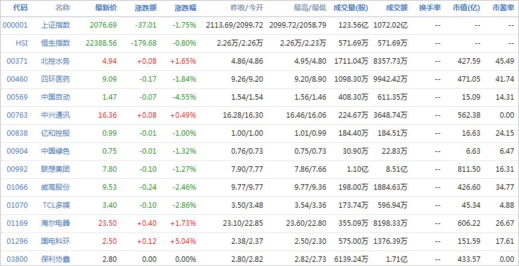Open stock code 00763

(17, 115)
